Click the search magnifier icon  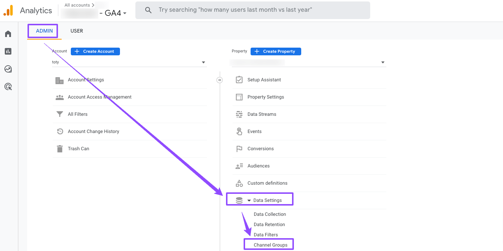(x=148, y=10)
